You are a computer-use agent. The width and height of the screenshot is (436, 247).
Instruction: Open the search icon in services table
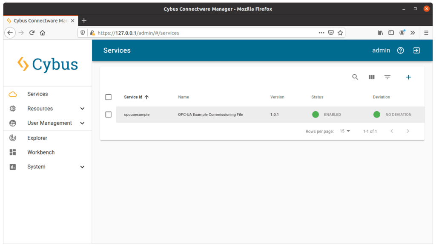pyautogui.click(x=355, y=77)
